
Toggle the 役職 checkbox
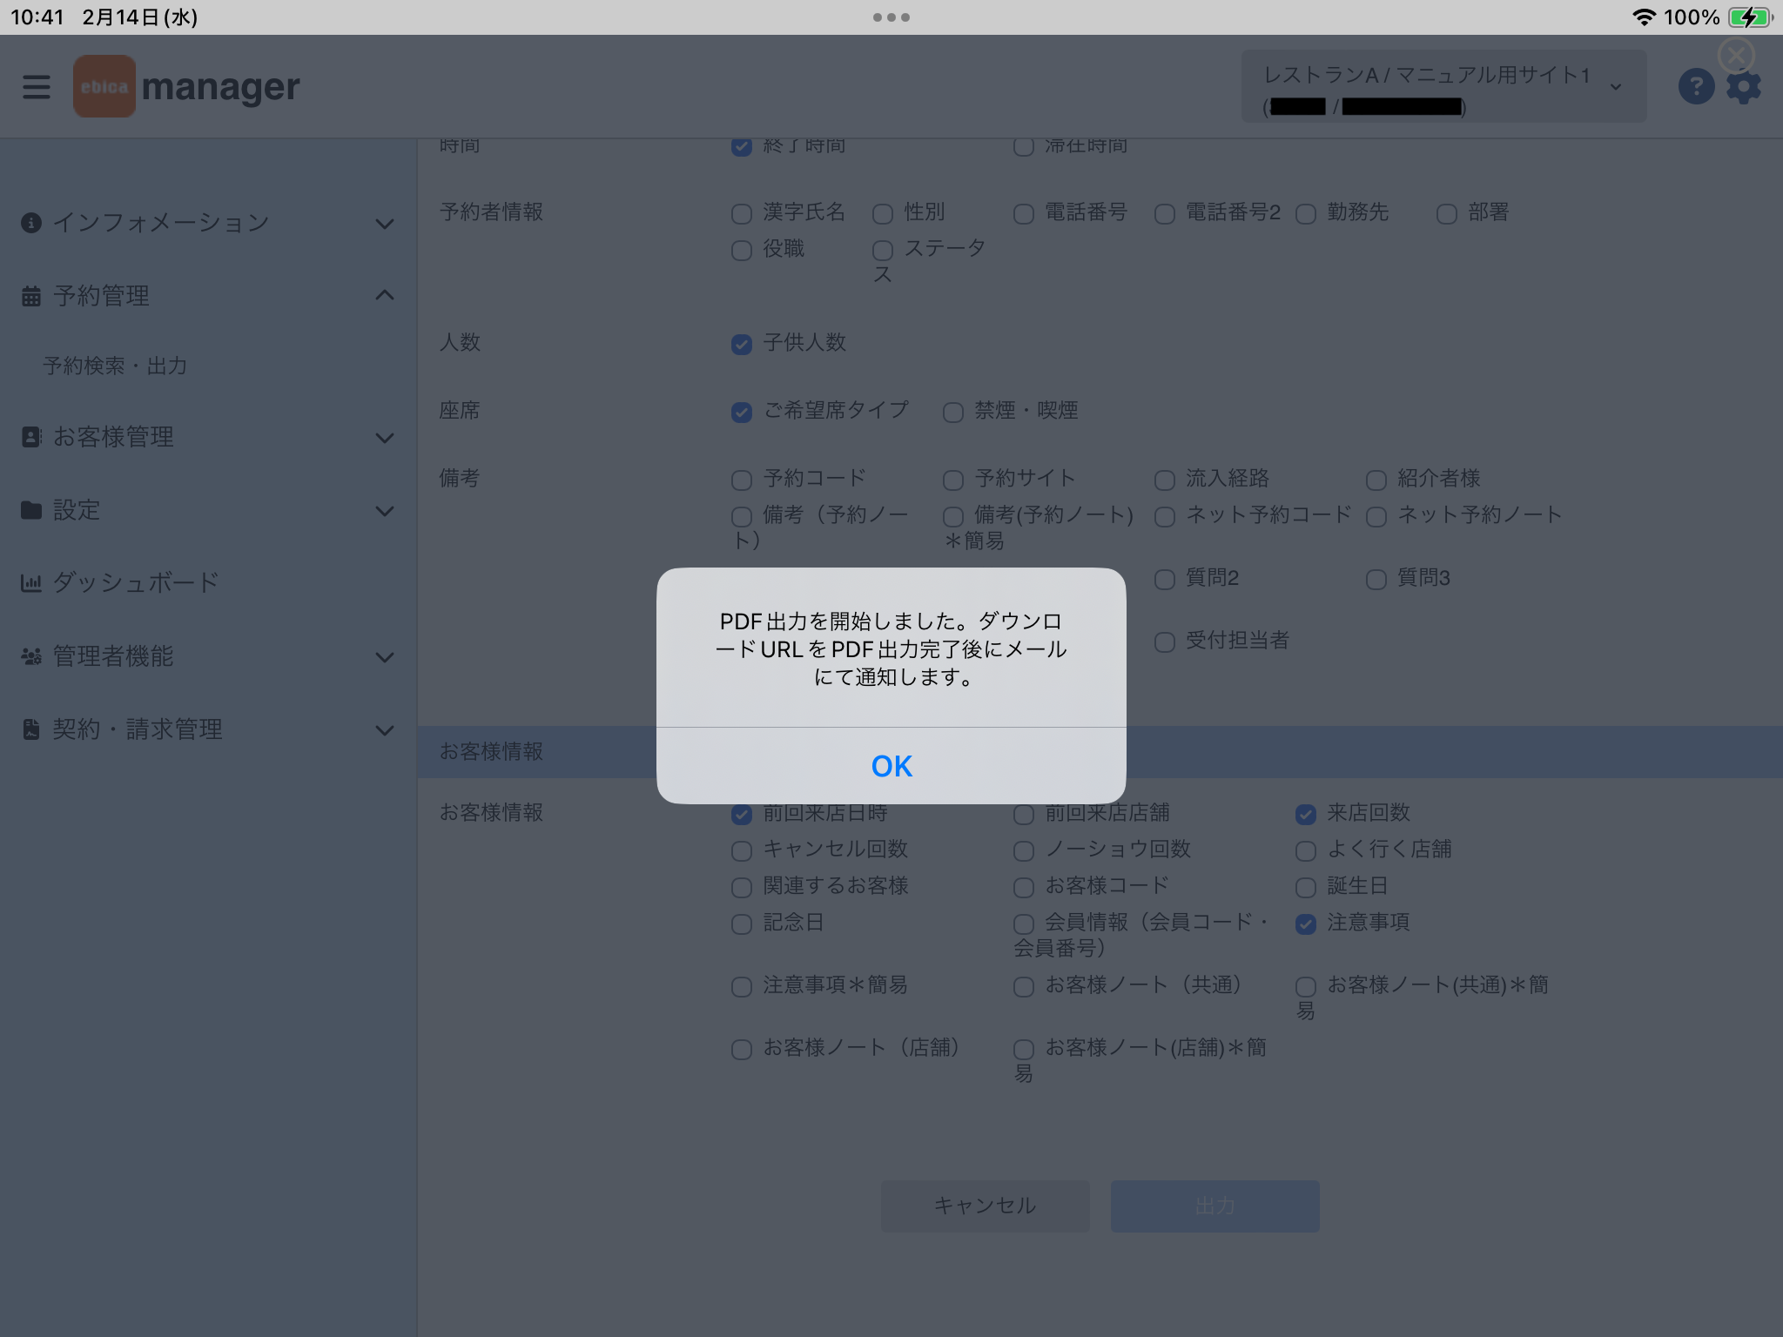(742, 251)
